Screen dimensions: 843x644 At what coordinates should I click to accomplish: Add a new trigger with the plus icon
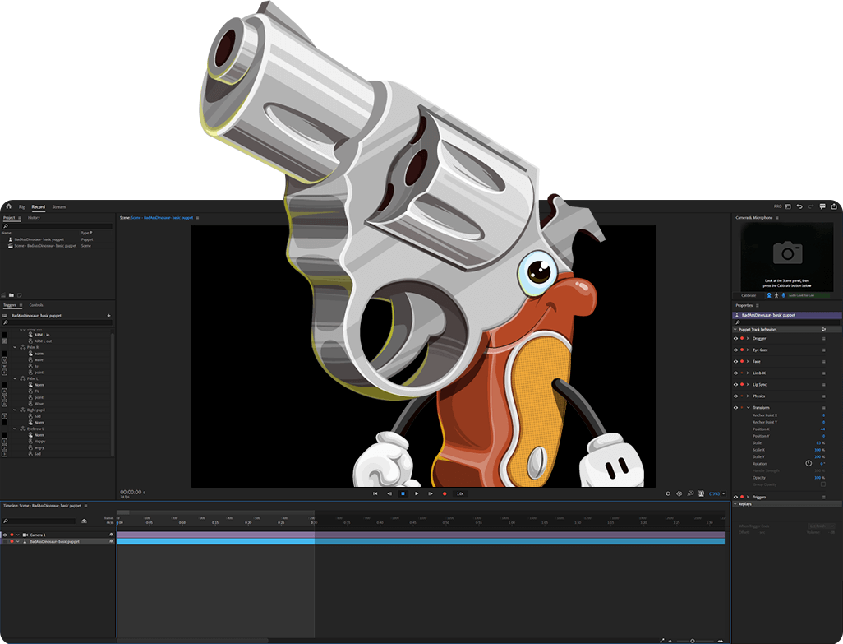click(x=108, y=315)
